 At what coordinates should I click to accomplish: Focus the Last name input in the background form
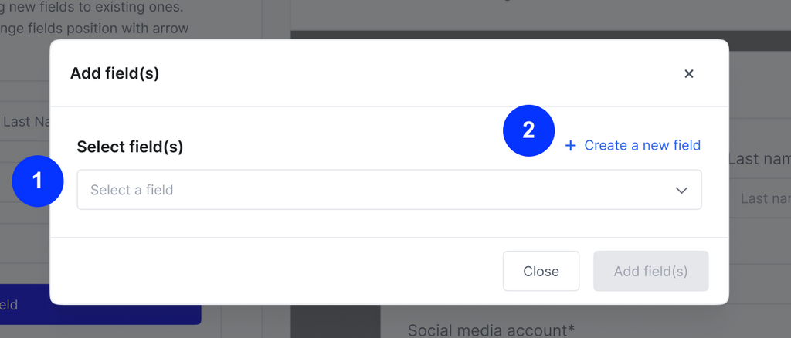(x=762, y=199)
